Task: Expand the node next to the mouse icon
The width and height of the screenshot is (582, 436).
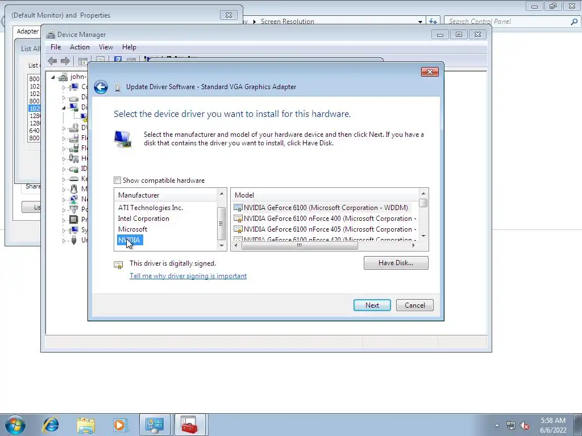Action: [64, 190]
